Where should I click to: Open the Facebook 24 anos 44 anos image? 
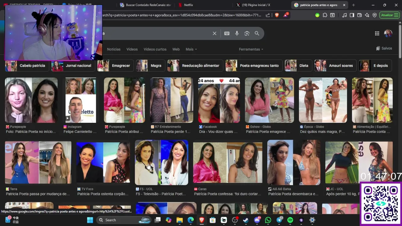[219, 100]
